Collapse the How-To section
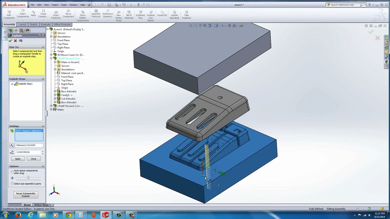This screenshot has width=390, height=219. pyautogui.click(x=43, y=47)
